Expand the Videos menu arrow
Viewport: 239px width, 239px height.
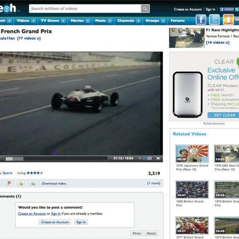click(x=34, y=21)
